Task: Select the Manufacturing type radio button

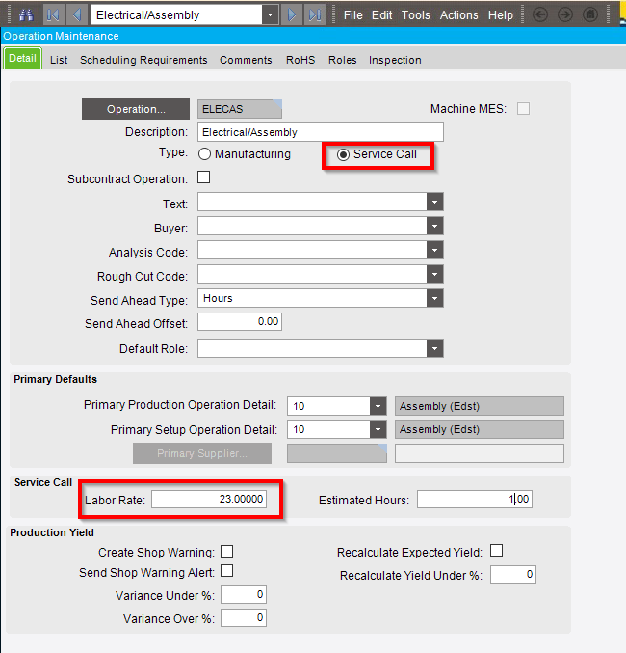Action: click(204, 154)
